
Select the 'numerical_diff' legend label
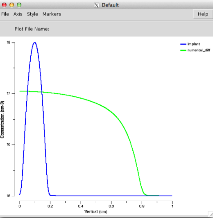199,50
